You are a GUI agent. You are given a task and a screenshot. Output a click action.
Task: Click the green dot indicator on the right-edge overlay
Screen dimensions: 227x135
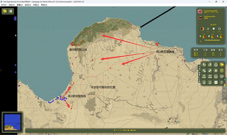225,80
